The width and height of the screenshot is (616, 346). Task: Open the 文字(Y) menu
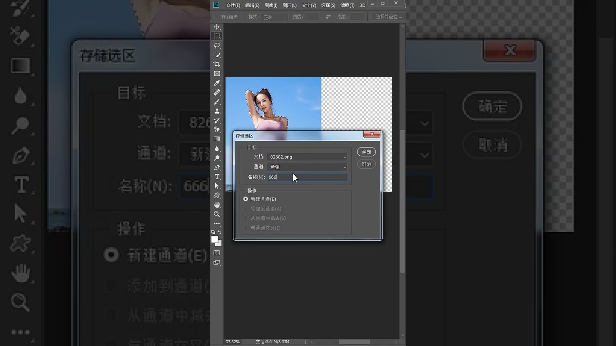pos(309,5)
